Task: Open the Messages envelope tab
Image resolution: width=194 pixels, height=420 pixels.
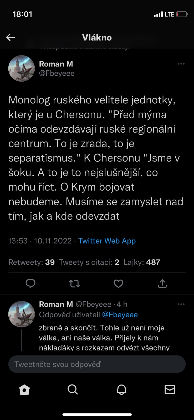Action: click(x=170, y=390)
